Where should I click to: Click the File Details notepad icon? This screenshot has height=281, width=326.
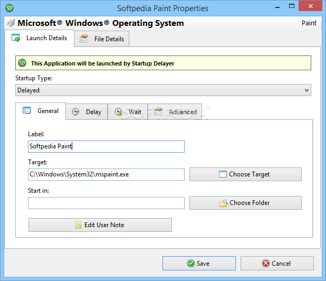pos(83,39)
